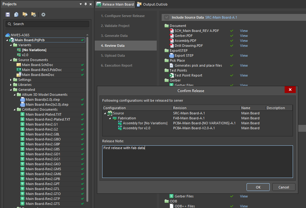Switch to the Release Main Board tab
306x208 pixels.
coord(115,4)
